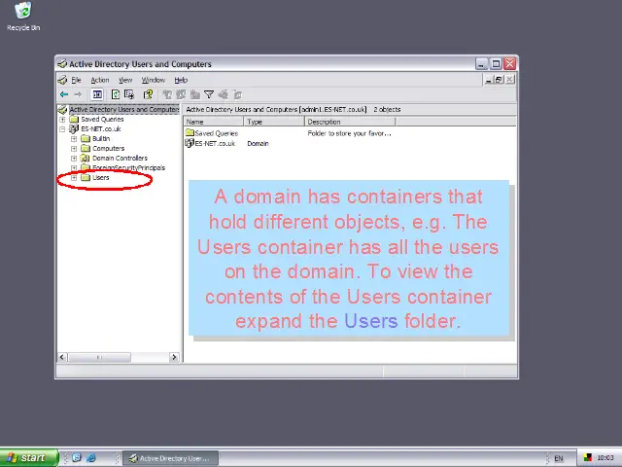The width and height of the screenshot is (622, 467).
Task: Open Internet Explorer from quick launch
Action: coord(91,458)
